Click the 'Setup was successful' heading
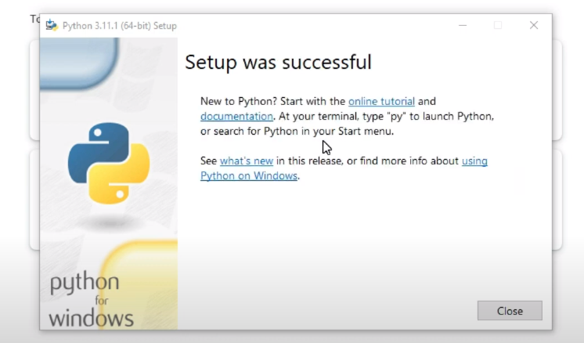Image resolution: width=584 pixels, height=343 pixels. [x=278, y=62]
